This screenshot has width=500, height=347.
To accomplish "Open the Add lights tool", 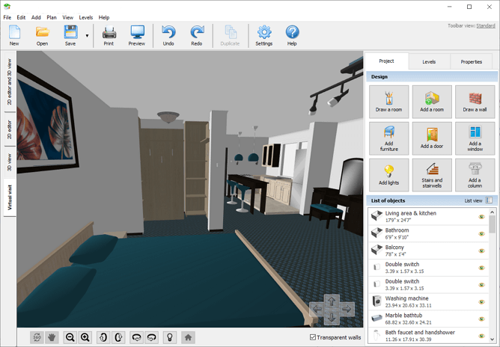I will coord(388,175).
